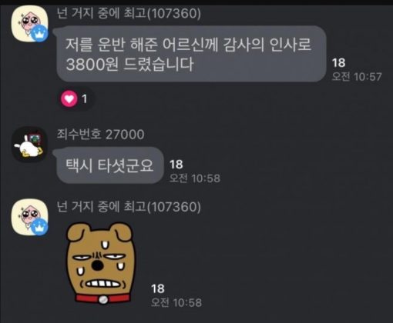Image resolution: width=393 pixels, height=323 pixels.
Task: Select the message about 3800원
Action: click(191, 54)
